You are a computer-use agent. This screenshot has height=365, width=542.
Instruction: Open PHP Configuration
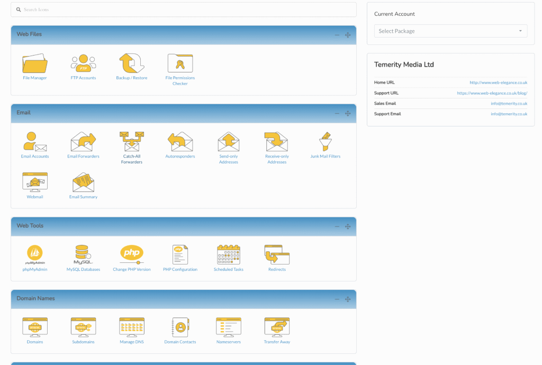[x=180, y=258]
